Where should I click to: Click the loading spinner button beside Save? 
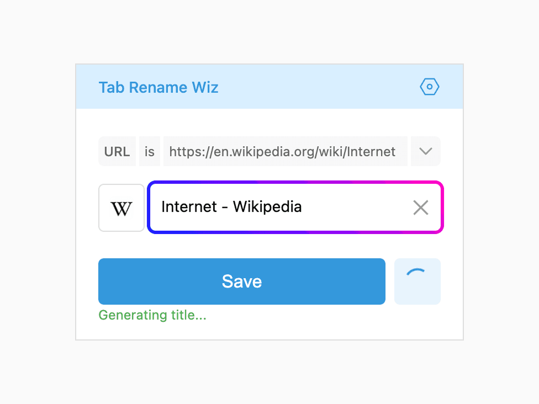418,281
